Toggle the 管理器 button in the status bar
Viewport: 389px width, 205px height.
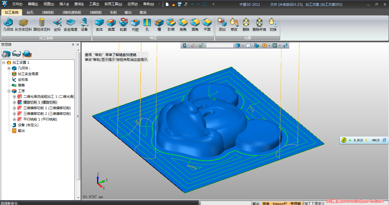[296, 203]
